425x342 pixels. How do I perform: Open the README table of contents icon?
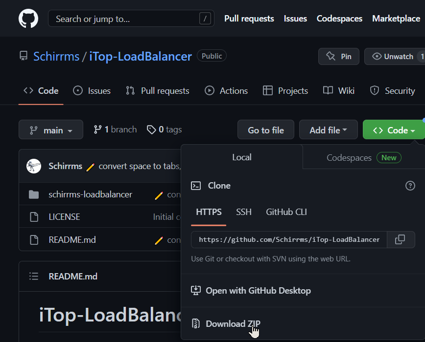pyautogui.click(x=34, y=277)
